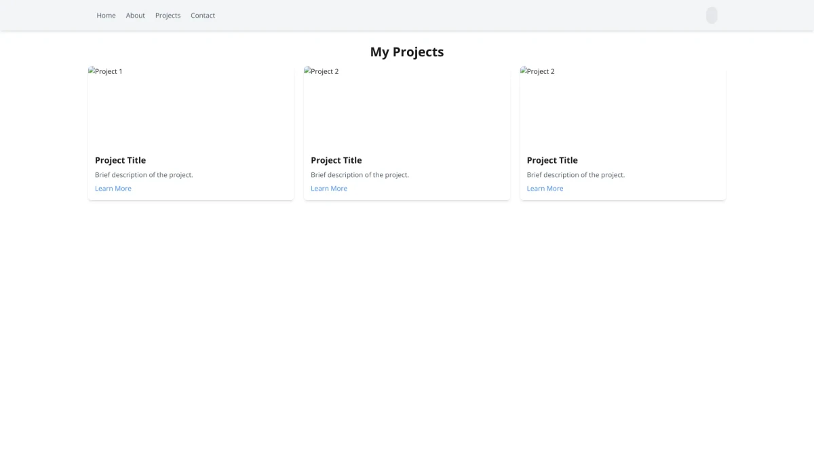Select the second card's Project Title heading
The height and width of the screenshot is (458, 814).
click(x=336, y=160)
